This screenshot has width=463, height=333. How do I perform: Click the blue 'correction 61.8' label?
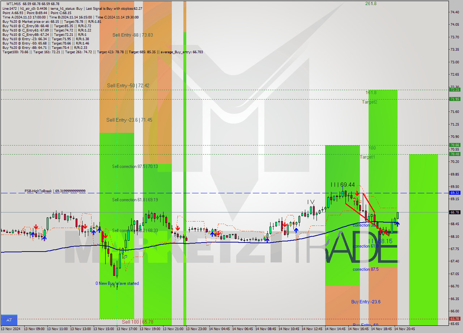[366, 246]
